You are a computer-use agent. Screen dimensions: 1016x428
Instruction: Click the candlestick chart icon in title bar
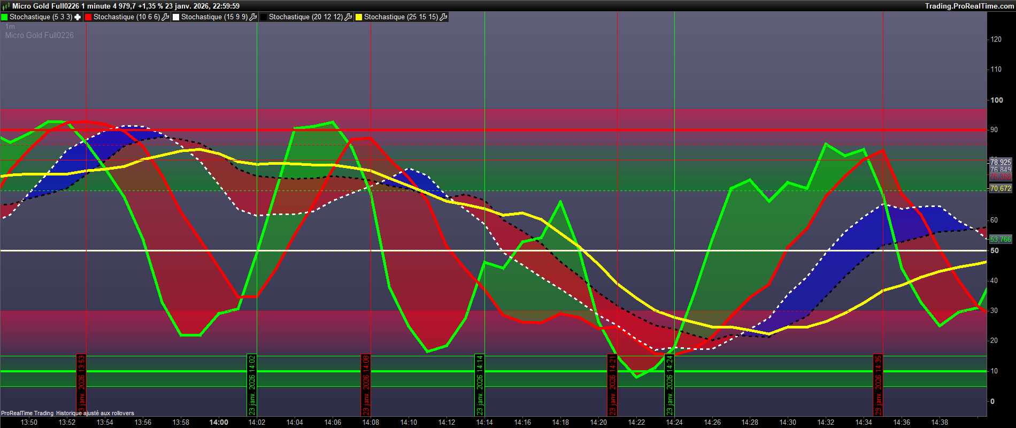point(6,6)
